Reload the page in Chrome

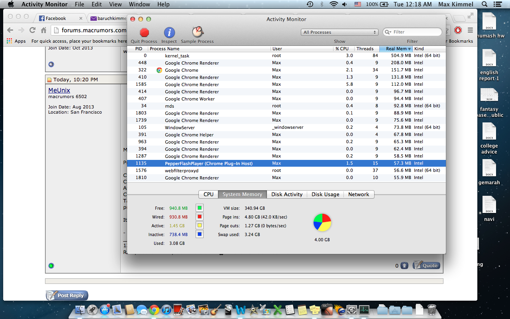[x=32, y=30]
